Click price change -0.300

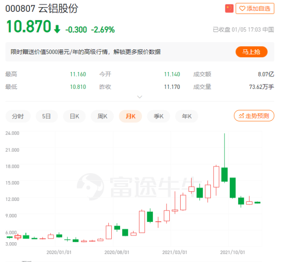[x=76, y=29]
